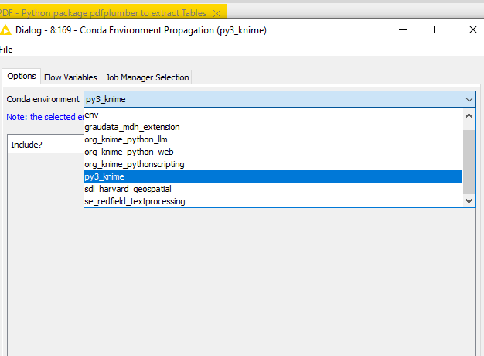This screenshot has width=484, height=356.
Task: Maximize the Conda Environment Propagation dialog
Action: pyautogui.click(x=438, y=29)
